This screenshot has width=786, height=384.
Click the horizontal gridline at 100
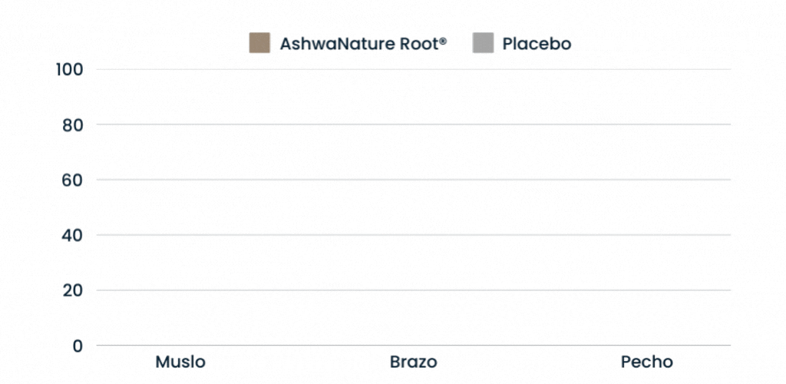click(413, 70)
